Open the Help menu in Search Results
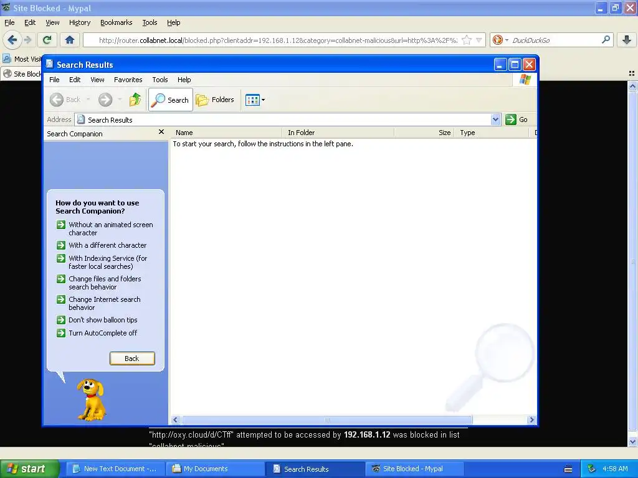 [184, 80]
